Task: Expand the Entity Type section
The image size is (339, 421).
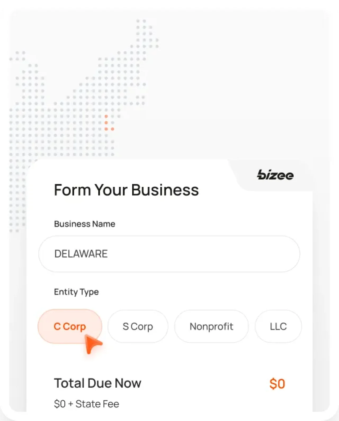Action: 76,292
